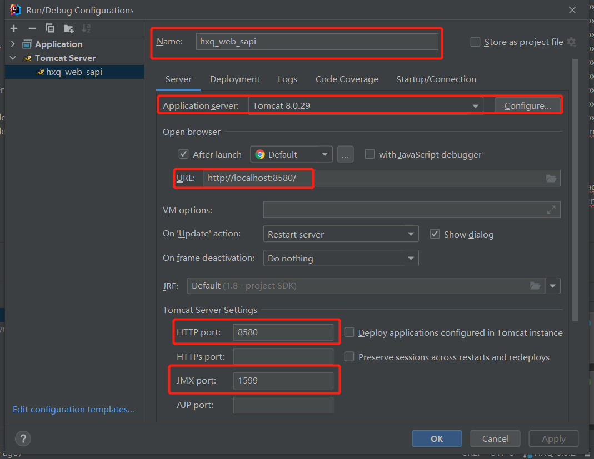Open Edit configuration templates link

tap(73, 410)
